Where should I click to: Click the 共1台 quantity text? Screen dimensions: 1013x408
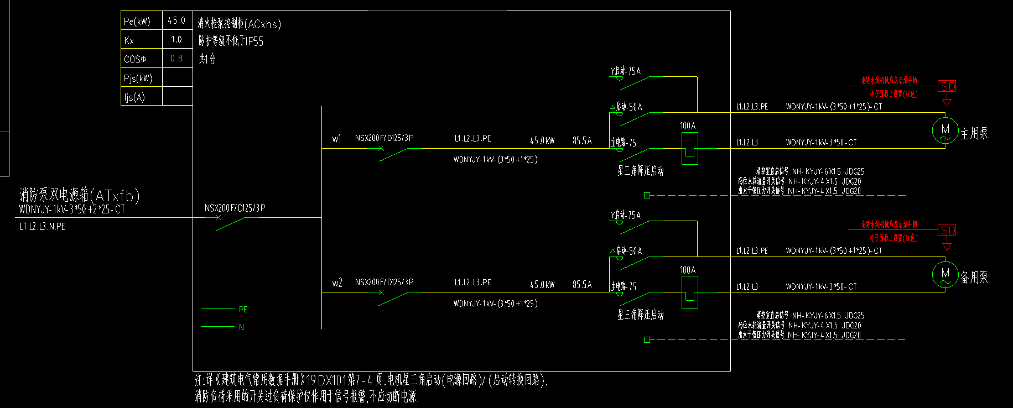pos(207,59)
